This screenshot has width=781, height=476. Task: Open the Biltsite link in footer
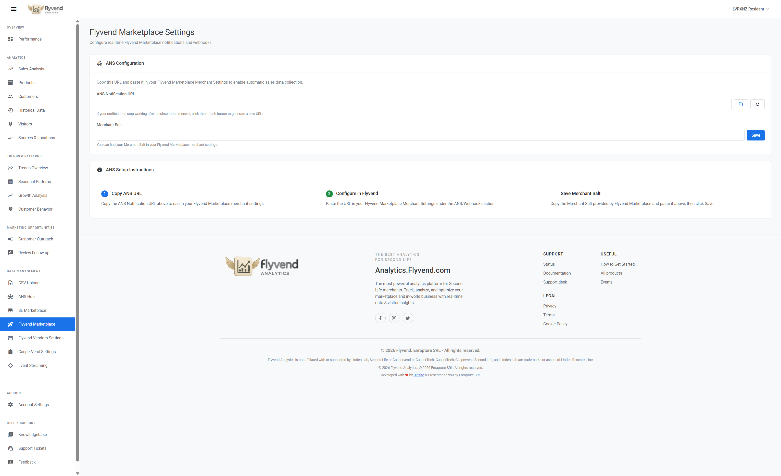(419, 375)
